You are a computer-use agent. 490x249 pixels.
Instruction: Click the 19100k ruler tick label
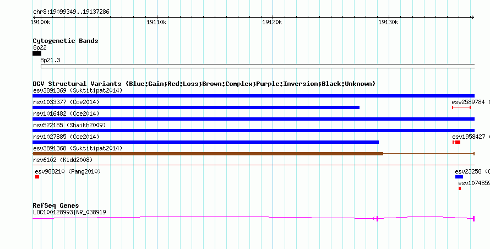[40, 22]
